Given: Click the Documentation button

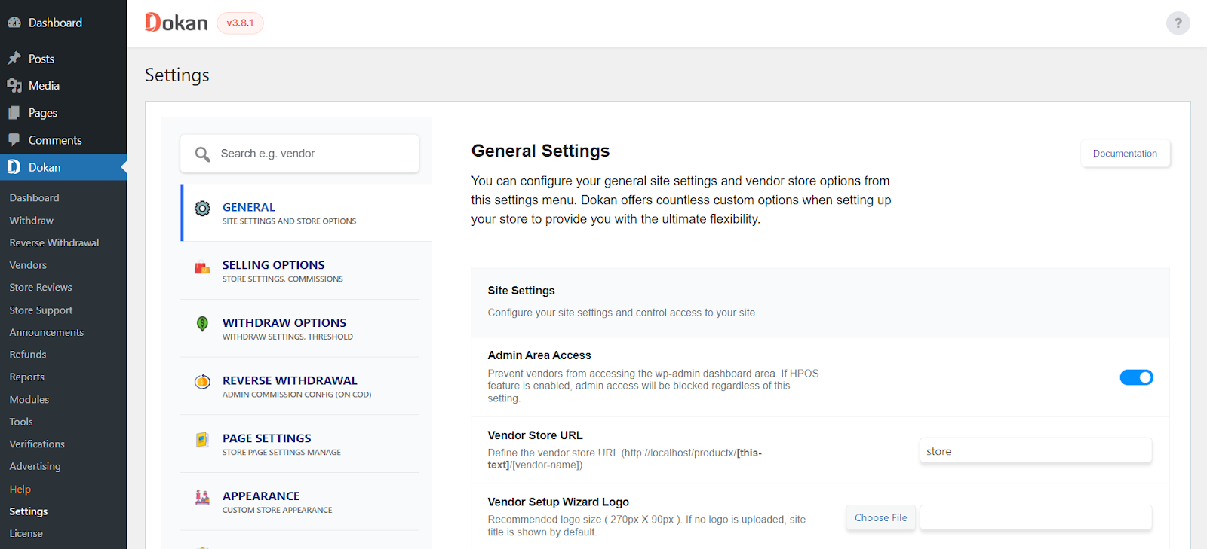Looking at the screenshot, I should pyautogui.click(x=1125, y=153).
